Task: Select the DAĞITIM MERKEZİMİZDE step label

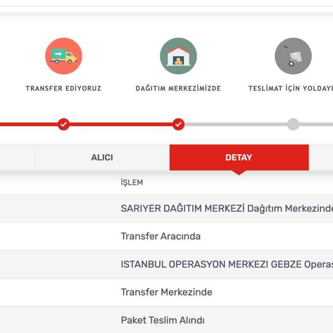Action: point(178,88)
